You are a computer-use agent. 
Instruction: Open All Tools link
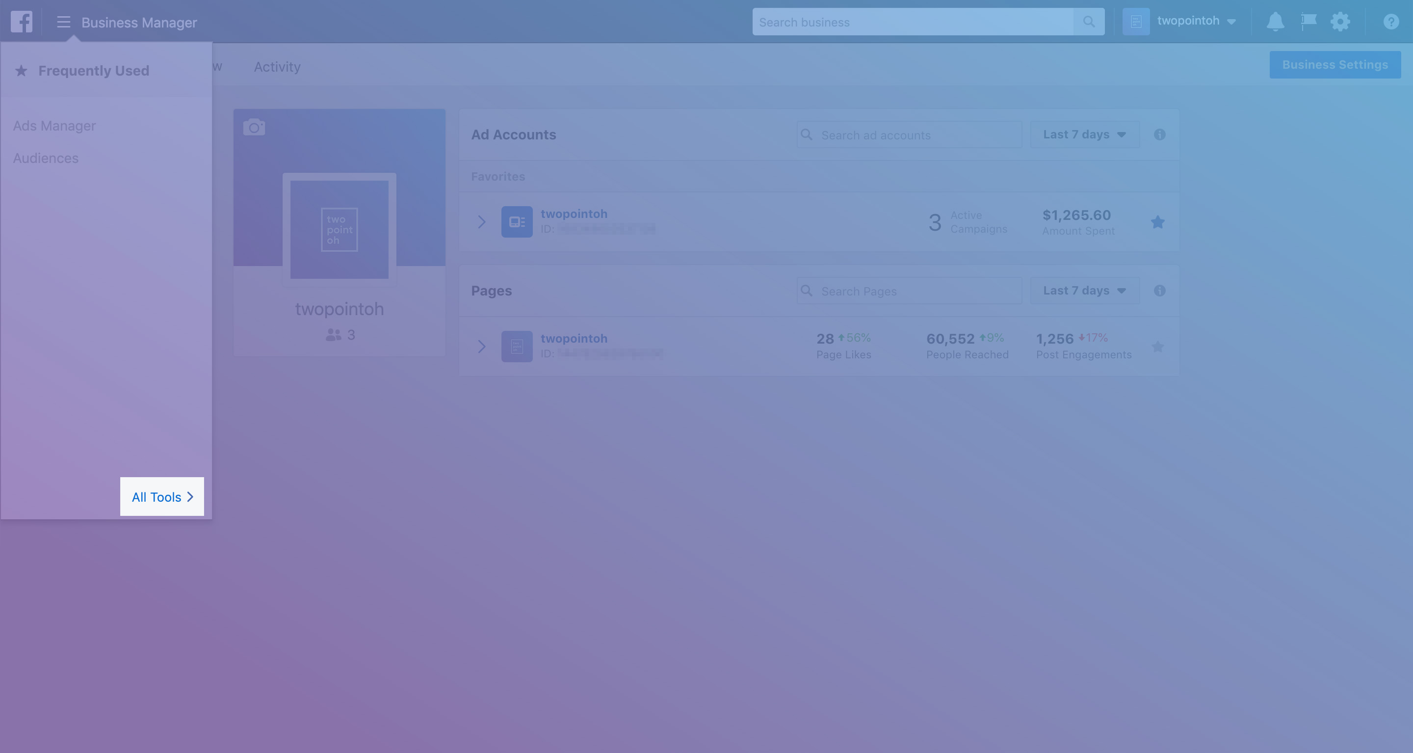coord(162,497)
